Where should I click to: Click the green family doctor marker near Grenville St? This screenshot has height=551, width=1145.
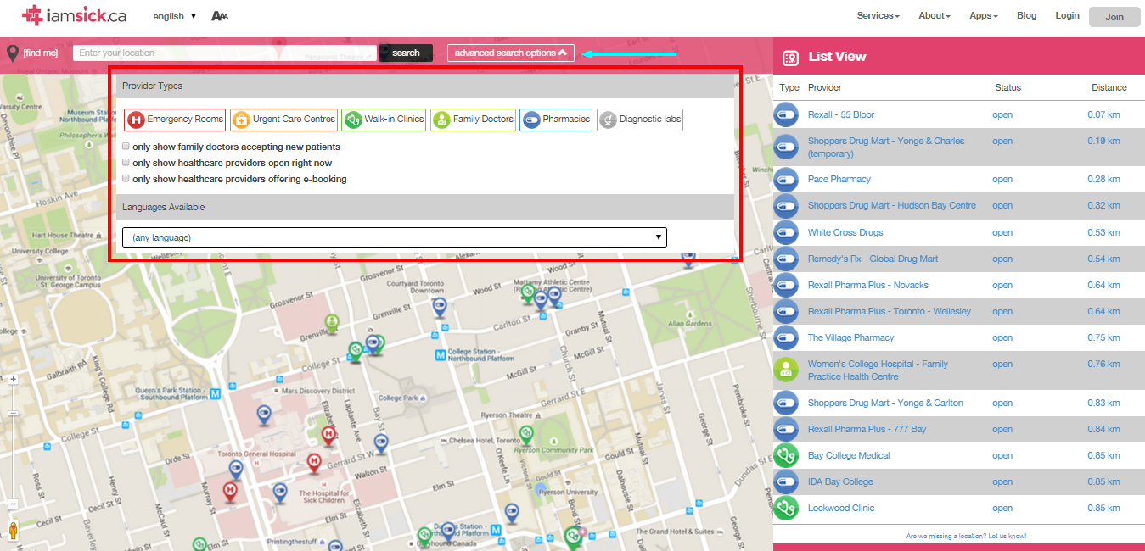[x=333, y=322]
